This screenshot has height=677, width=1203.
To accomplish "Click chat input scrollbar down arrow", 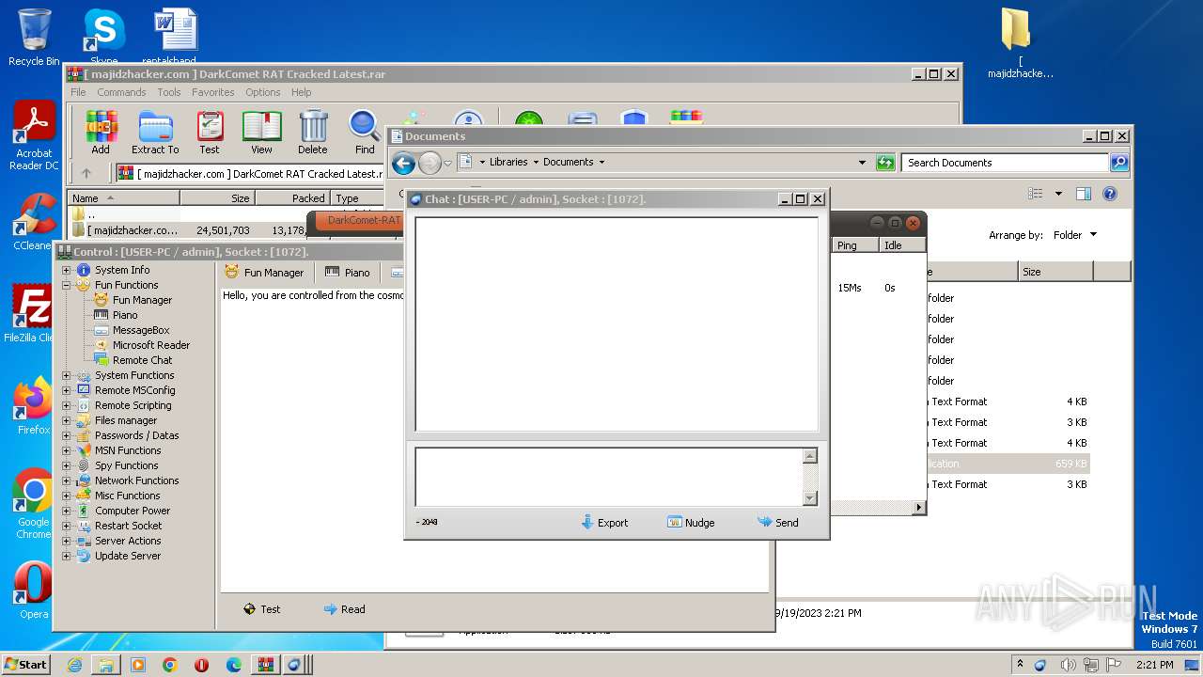I will tap(810, 498).
